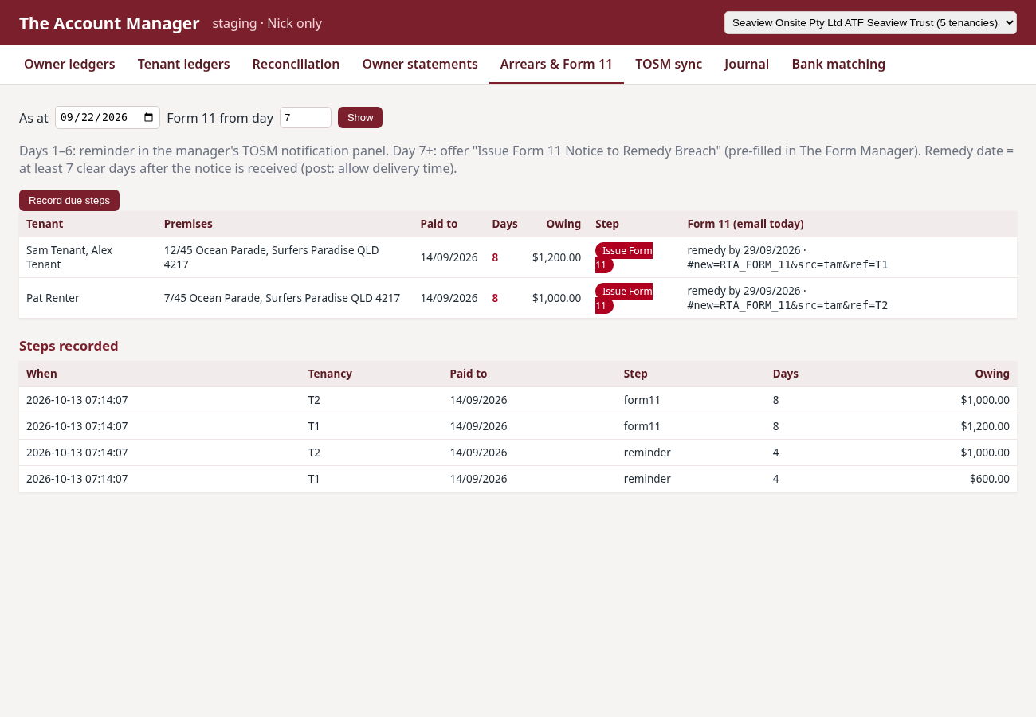This screenshot has height=717, width=1036.
Task: Click reminder step in recorded T2 row
Action: [647, 453]
